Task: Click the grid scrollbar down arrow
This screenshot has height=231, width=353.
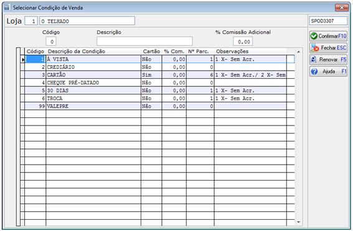Action: pos(298,222)
